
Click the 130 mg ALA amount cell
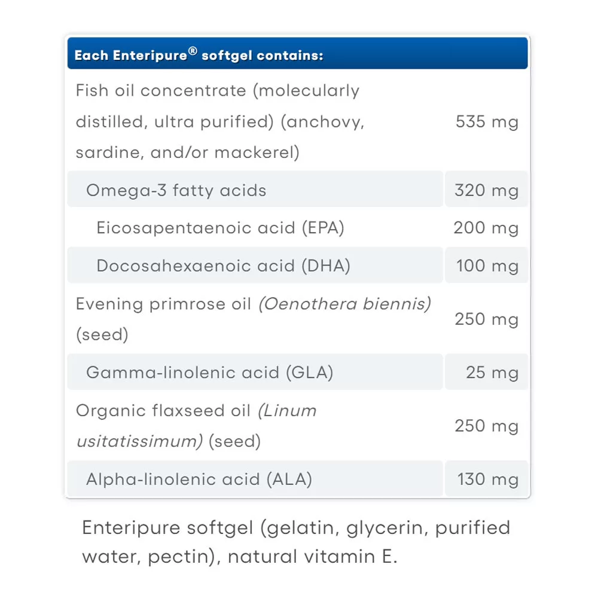click(x=486, y=479)
